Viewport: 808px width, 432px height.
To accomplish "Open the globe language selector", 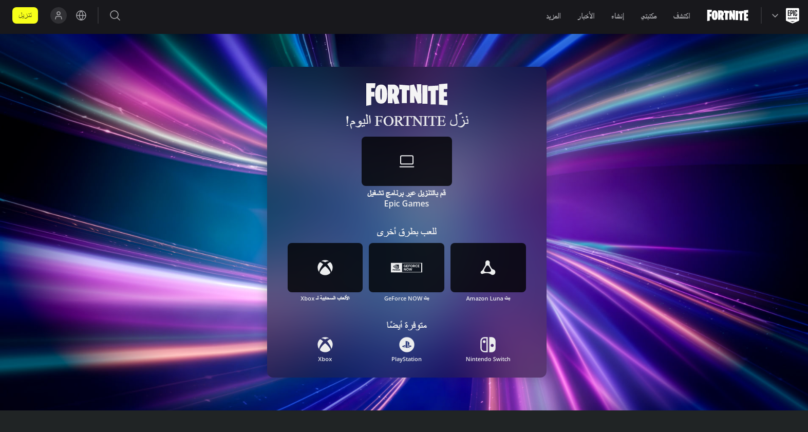I will click(x=81, y=15).
